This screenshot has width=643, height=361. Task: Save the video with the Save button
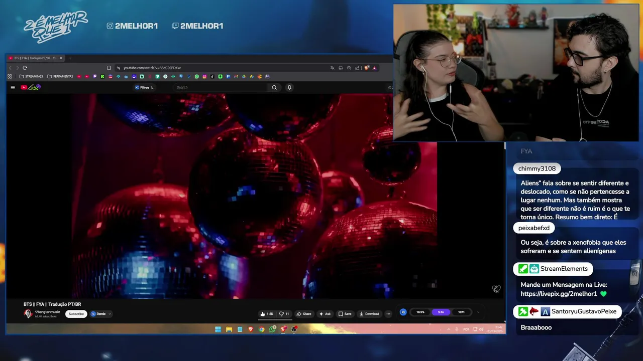[x=345, y=314]
